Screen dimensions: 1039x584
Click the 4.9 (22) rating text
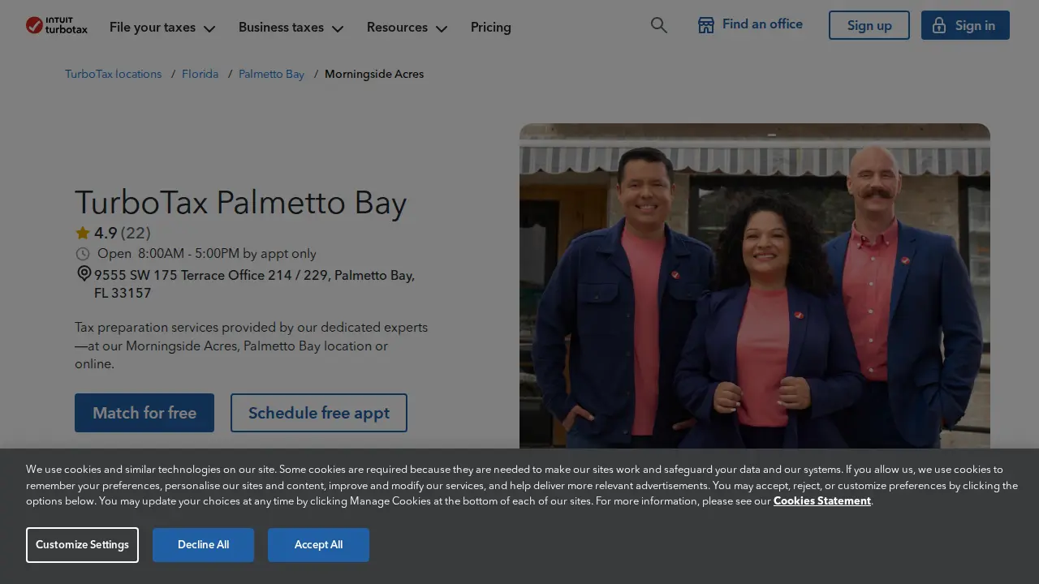tap(122, 233)
